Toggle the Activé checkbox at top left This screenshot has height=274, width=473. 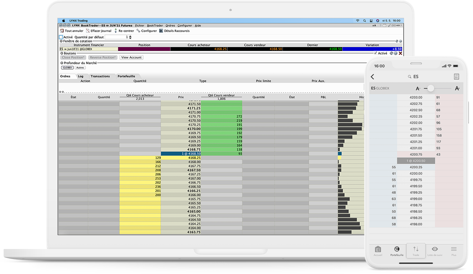[61, 37]
